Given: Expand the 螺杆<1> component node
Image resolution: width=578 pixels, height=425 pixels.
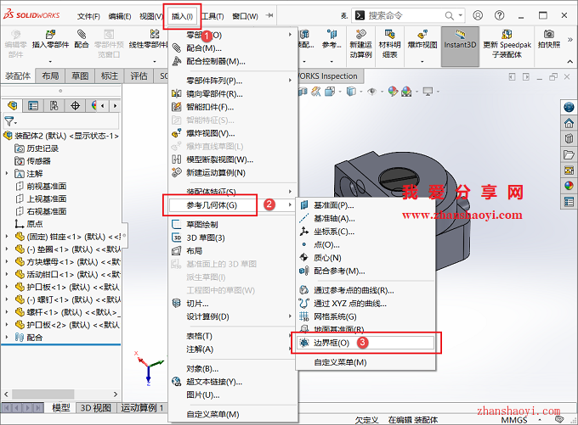Looking at the screenshot, I should pos(7,311).
